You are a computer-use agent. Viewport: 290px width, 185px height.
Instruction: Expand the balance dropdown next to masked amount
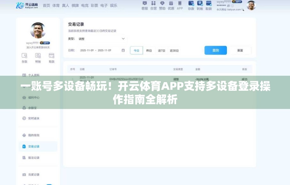(233, 6)
